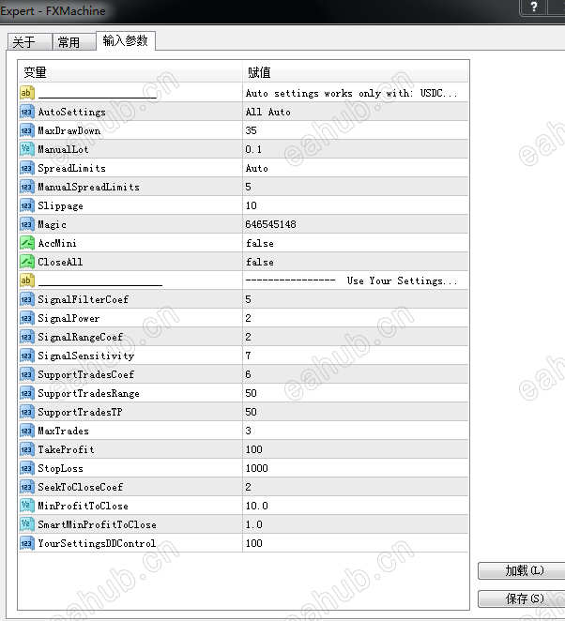The image size is (565, 621).
Task: Switch to the 关于 tab
Action: click(x=30, y=41)
